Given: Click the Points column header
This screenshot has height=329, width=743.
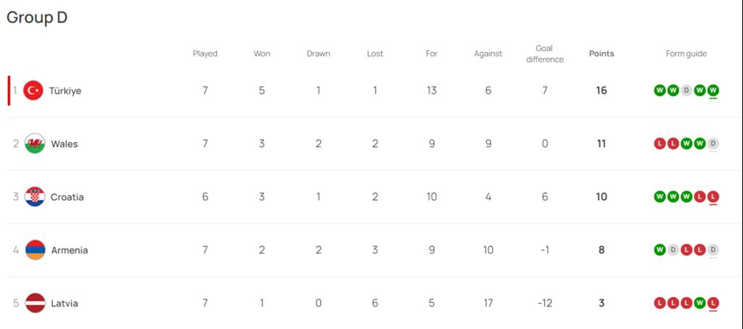Looking at the screenshot, I should click(602, 54).
